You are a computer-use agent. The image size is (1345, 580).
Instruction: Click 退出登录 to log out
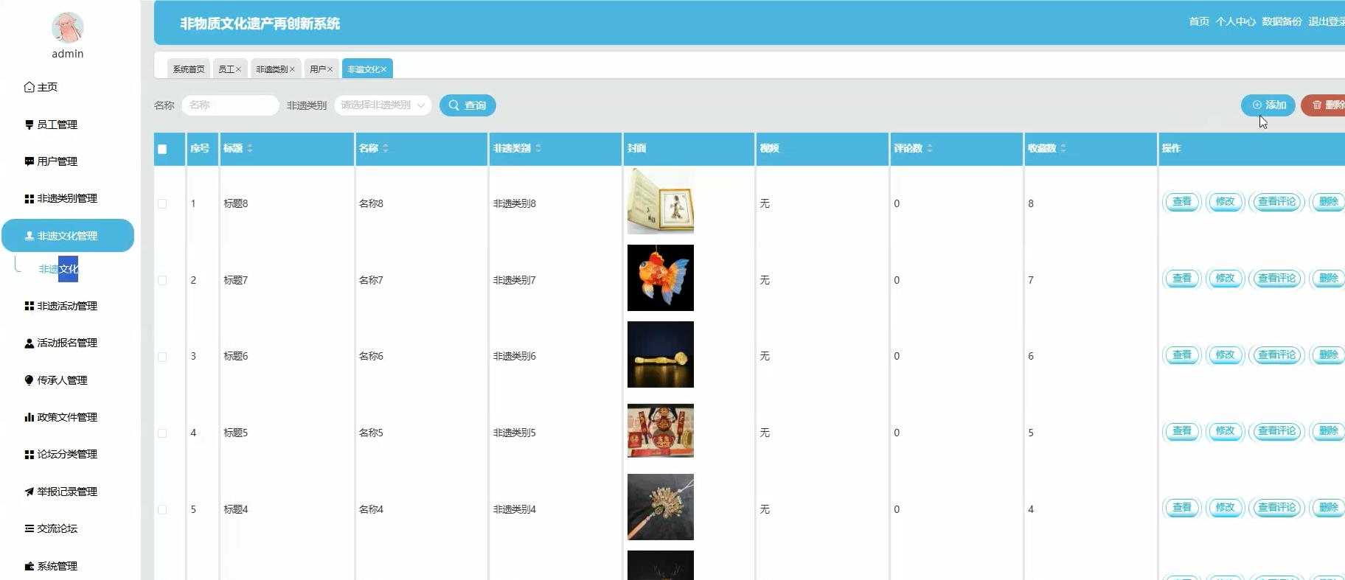(x=1327, y=21)
